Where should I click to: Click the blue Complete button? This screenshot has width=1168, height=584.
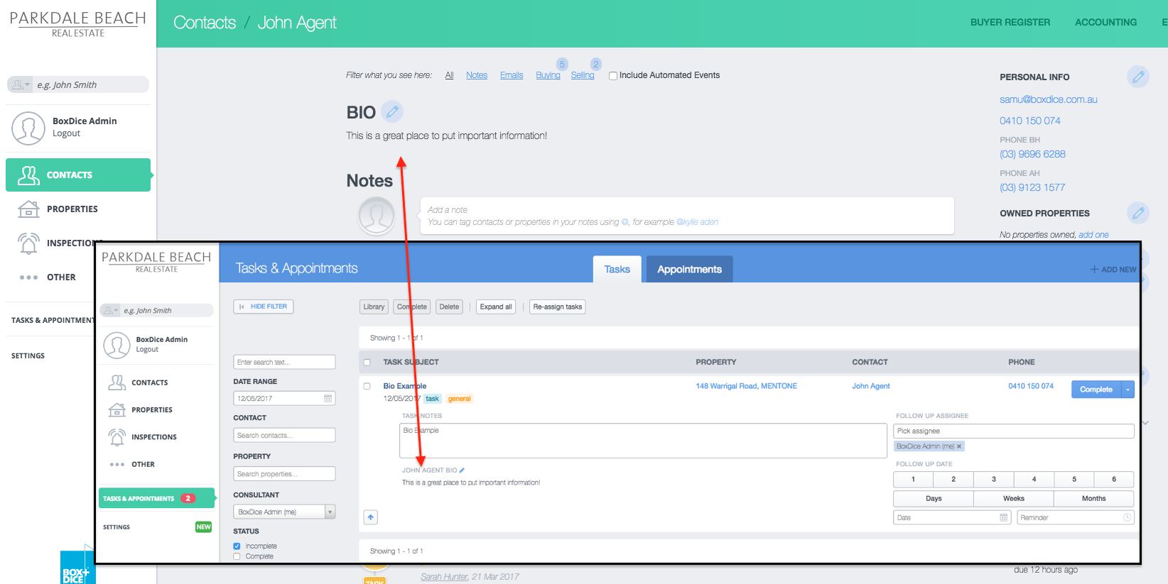pyautogui.click(x=1096, y=390)
